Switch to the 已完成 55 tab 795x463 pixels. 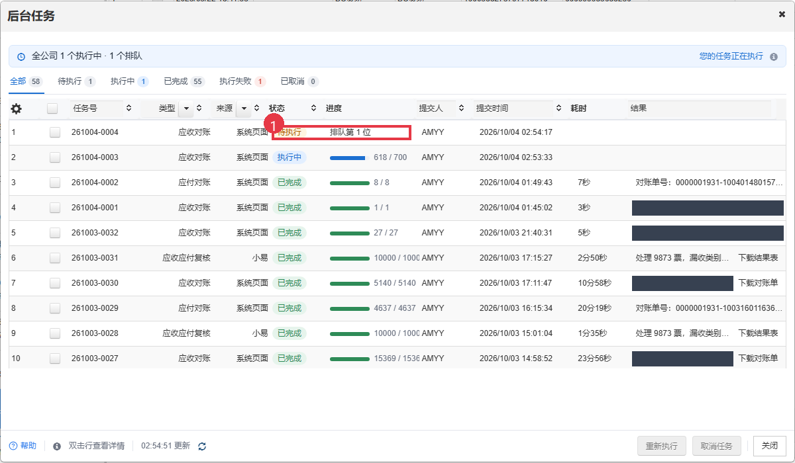click(185, 81)
